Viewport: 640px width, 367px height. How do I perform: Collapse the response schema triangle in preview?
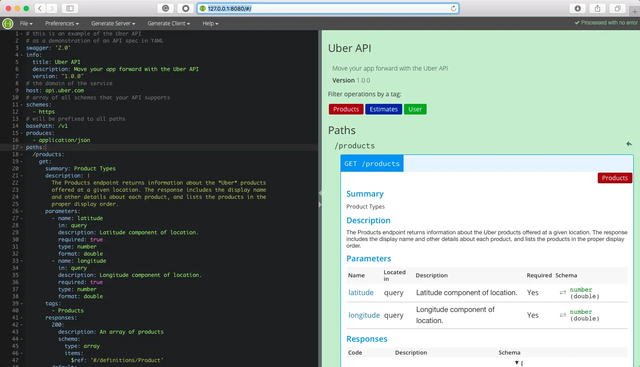517,363
